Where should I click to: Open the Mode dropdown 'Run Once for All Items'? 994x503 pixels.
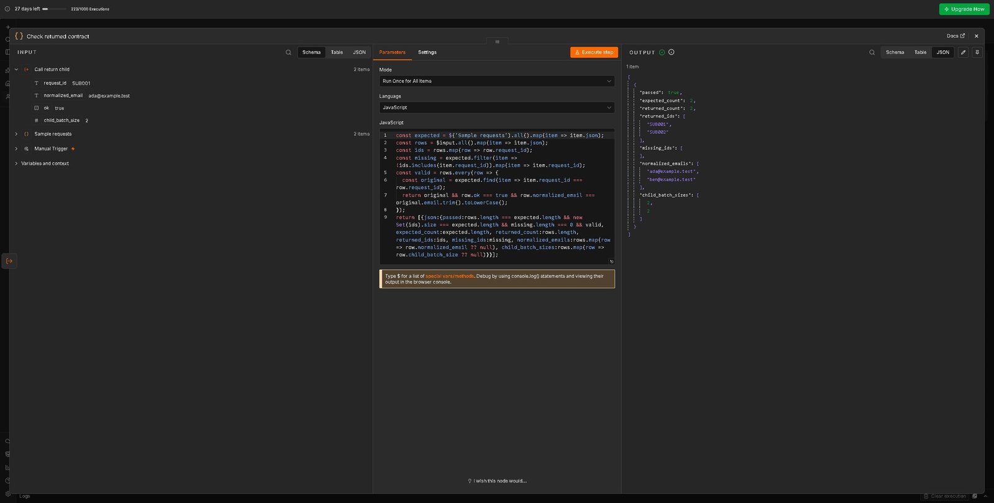(x=497, y=81)
